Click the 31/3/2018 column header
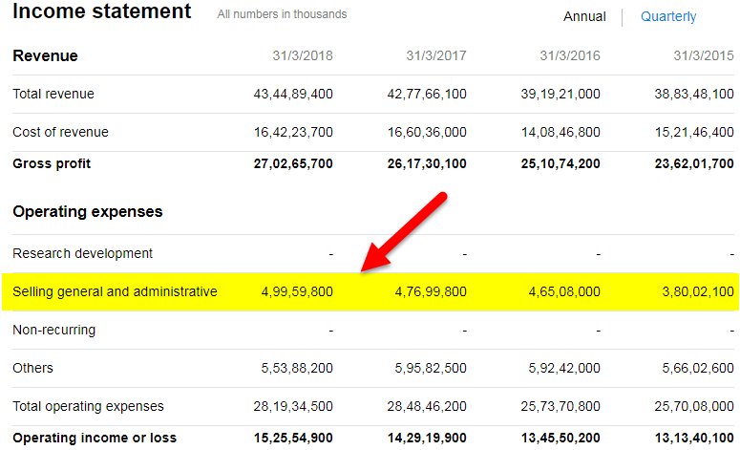Screen dimensions: 740x450 coord(303,55)
